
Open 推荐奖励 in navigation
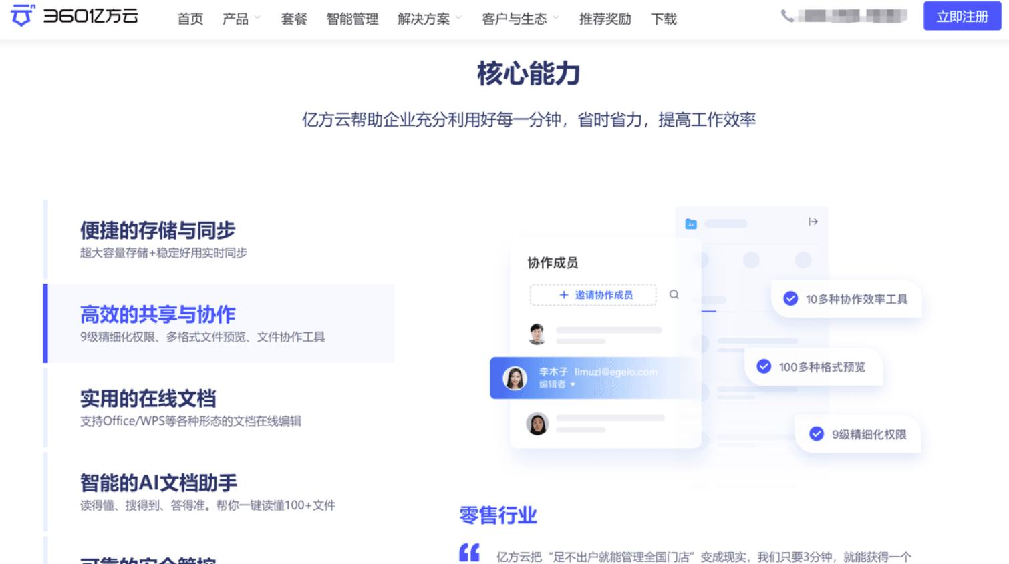(605, 19)
